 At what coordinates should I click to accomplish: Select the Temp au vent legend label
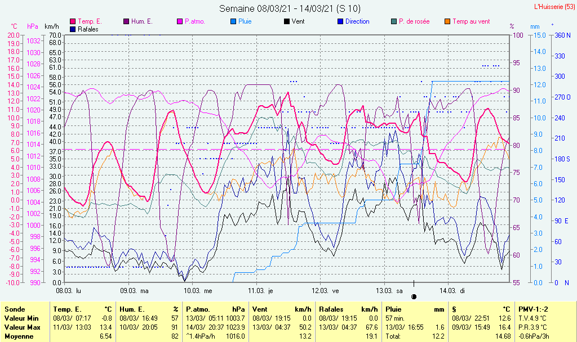(x=472, y=22)
